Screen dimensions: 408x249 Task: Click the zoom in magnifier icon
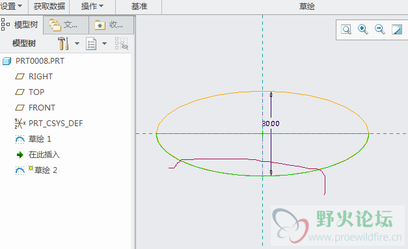[x=362, y=29]
